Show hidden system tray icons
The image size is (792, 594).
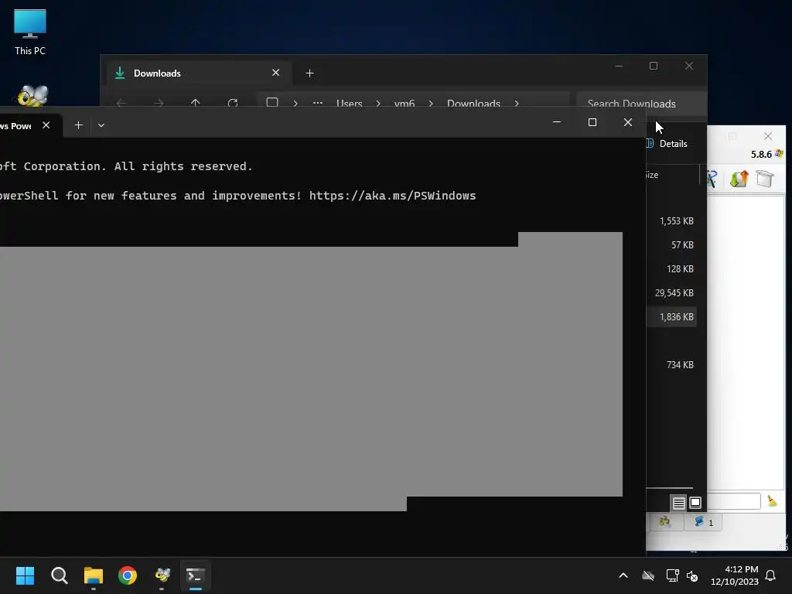pos(623,575)
